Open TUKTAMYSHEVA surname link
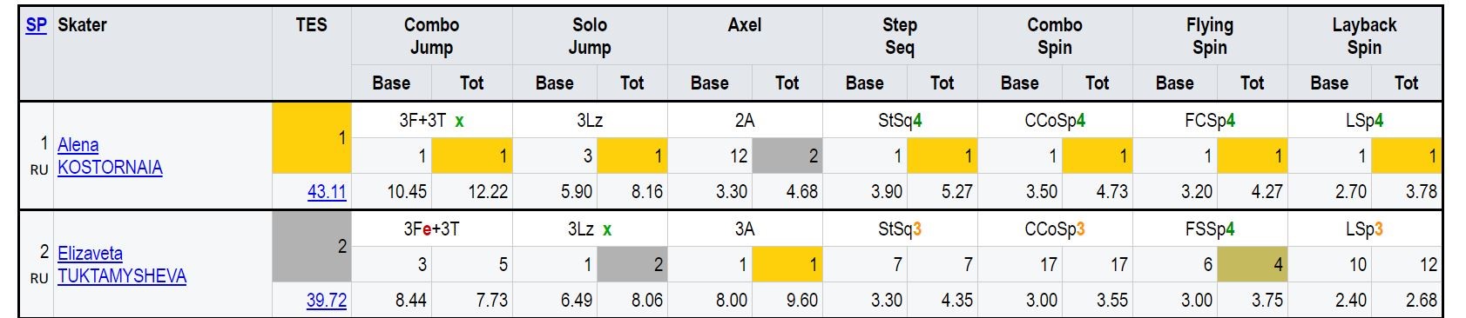The height and width of the screenshot is (318, 1466). (122, 276)
